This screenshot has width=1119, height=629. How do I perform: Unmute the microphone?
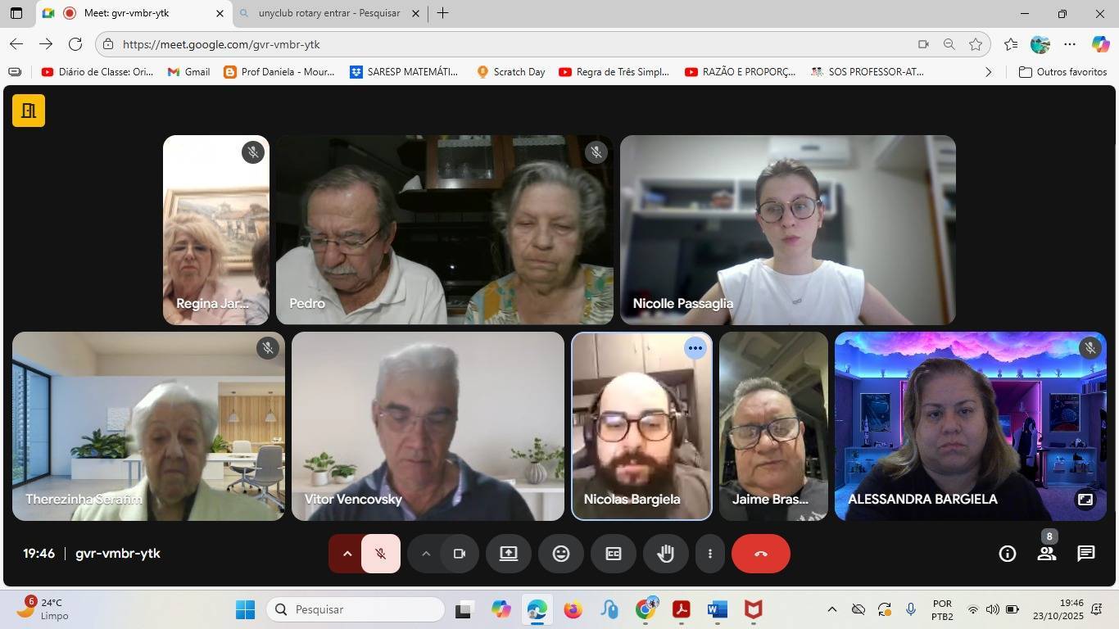click(381, 554)
